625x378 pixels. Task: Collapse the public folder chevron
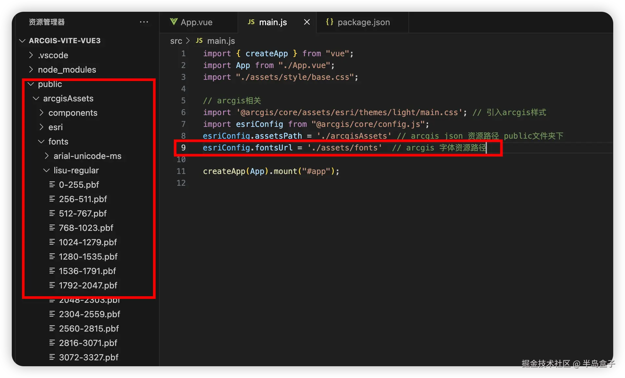(31, 84)
